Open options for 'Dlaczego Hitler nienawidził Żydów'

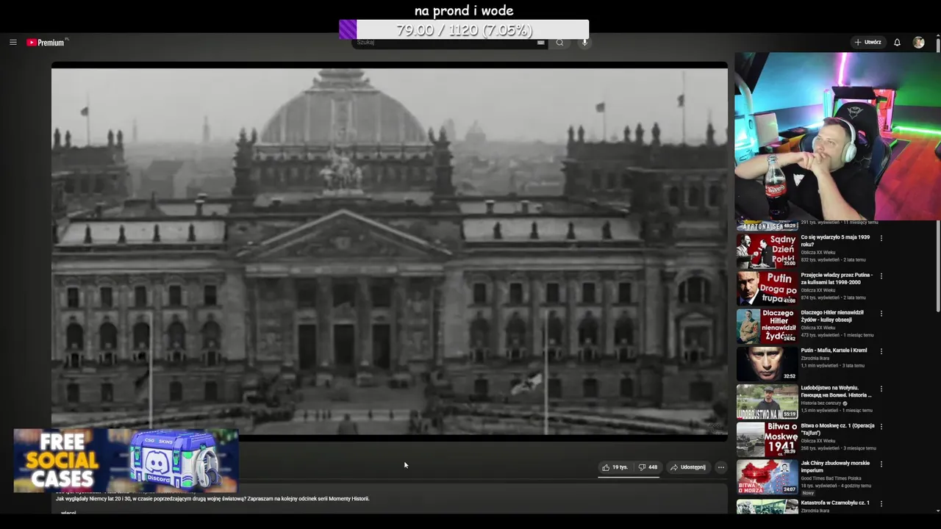tap(881, 314)
